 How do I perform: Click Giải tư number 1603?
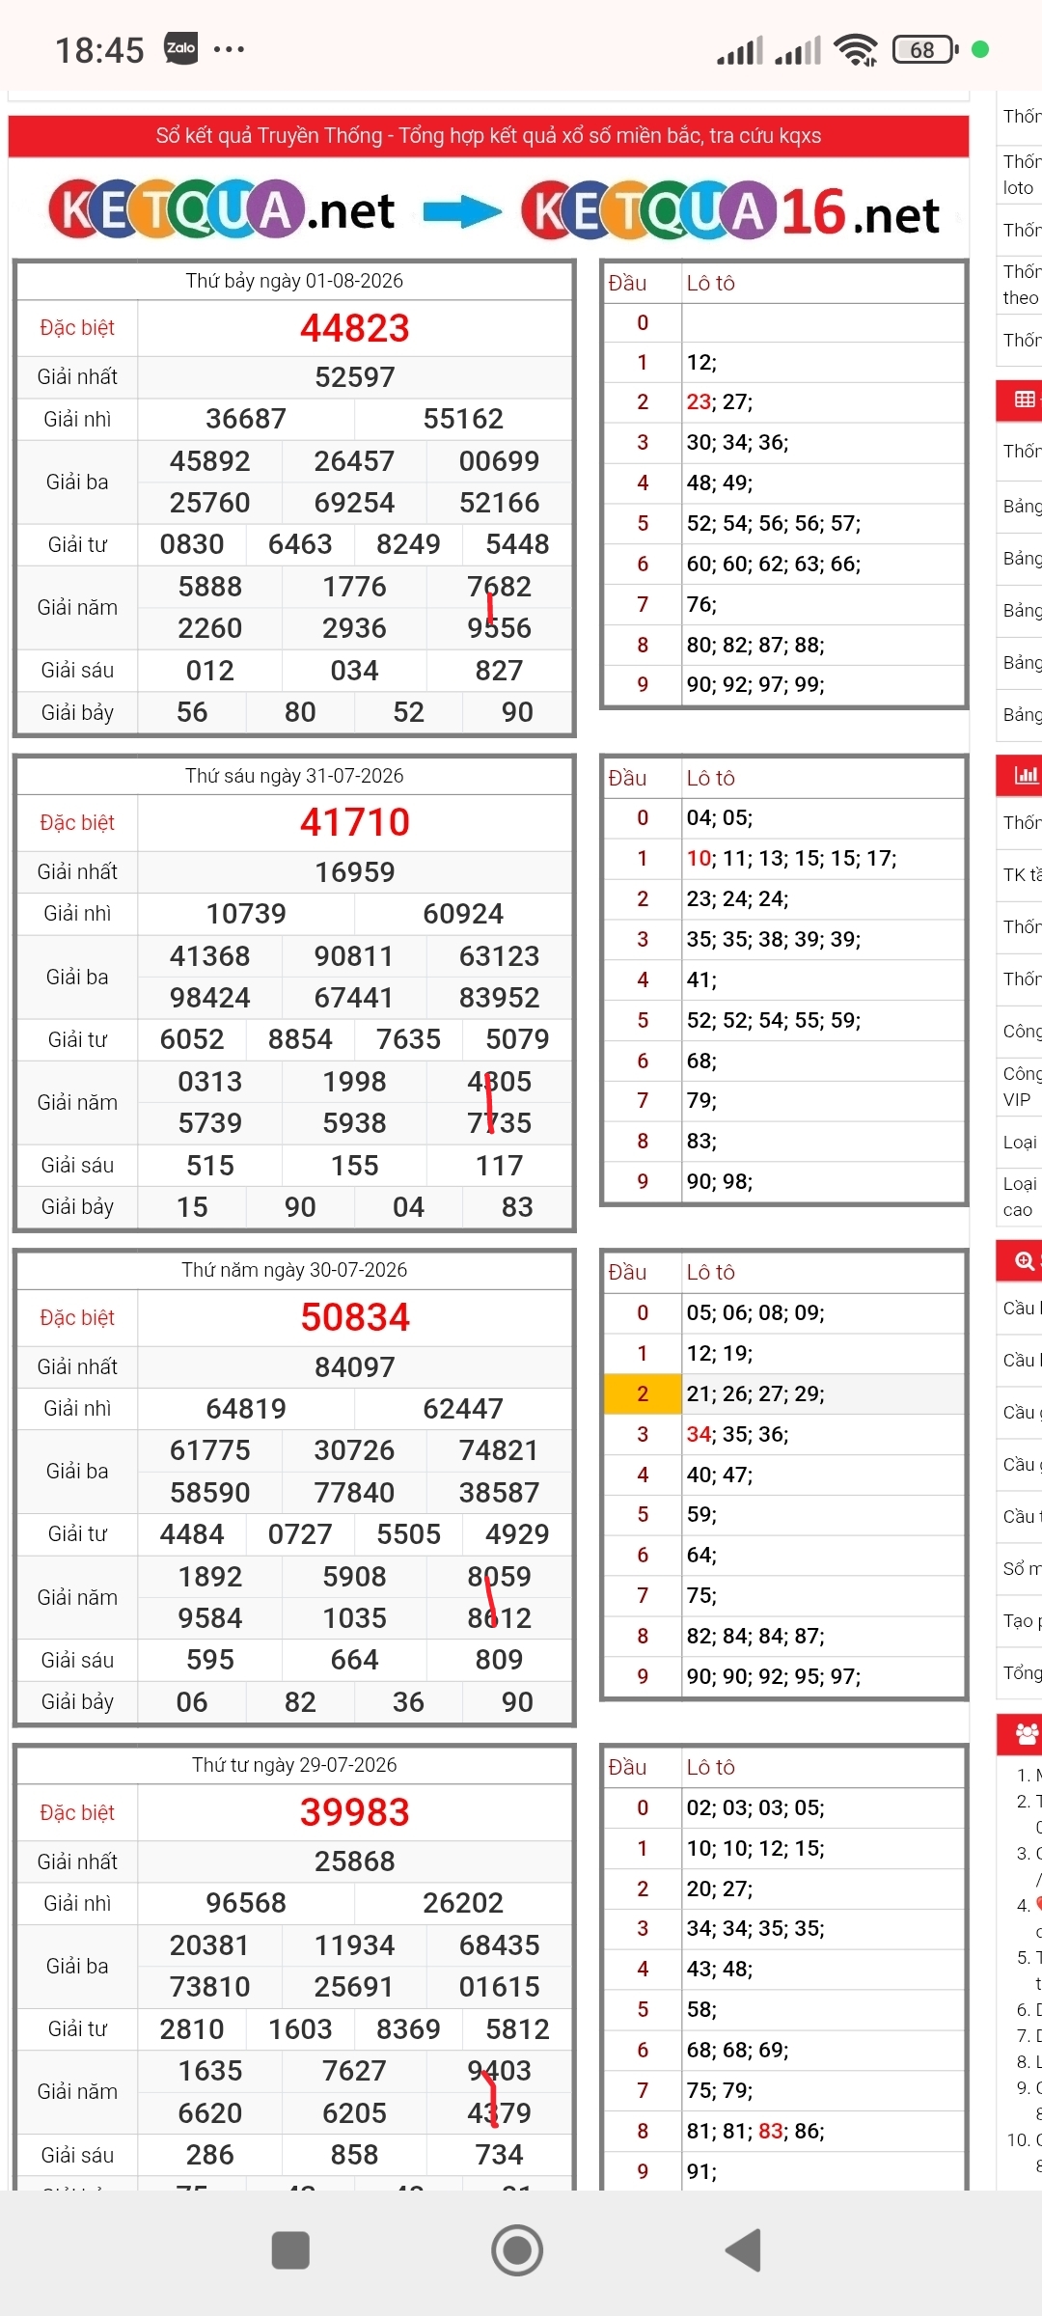coord(300,2029)
